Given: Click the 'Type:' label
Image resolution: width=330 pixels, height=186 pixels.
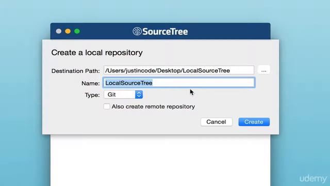Looking at the screenshot, I should [92, 95].
